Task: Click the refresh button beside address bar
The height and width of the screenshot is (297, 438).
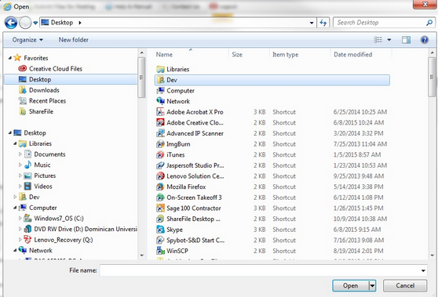Action: [x=323, y=23]
